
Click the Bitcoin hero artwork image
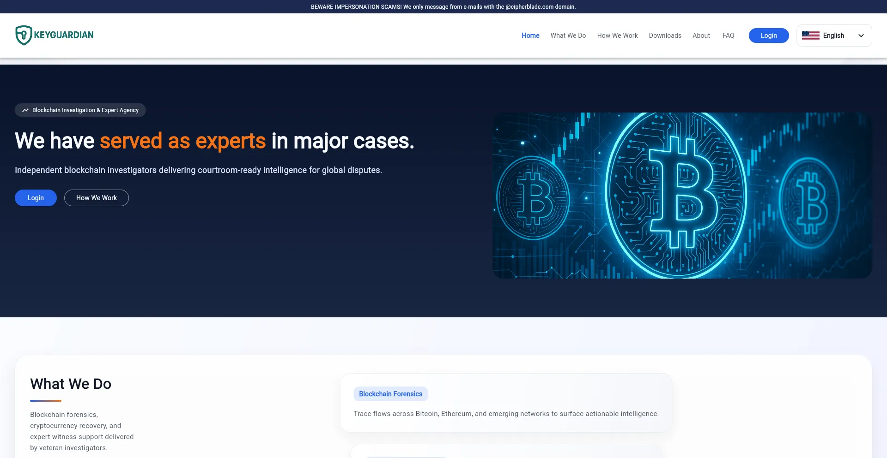(681, 195)
